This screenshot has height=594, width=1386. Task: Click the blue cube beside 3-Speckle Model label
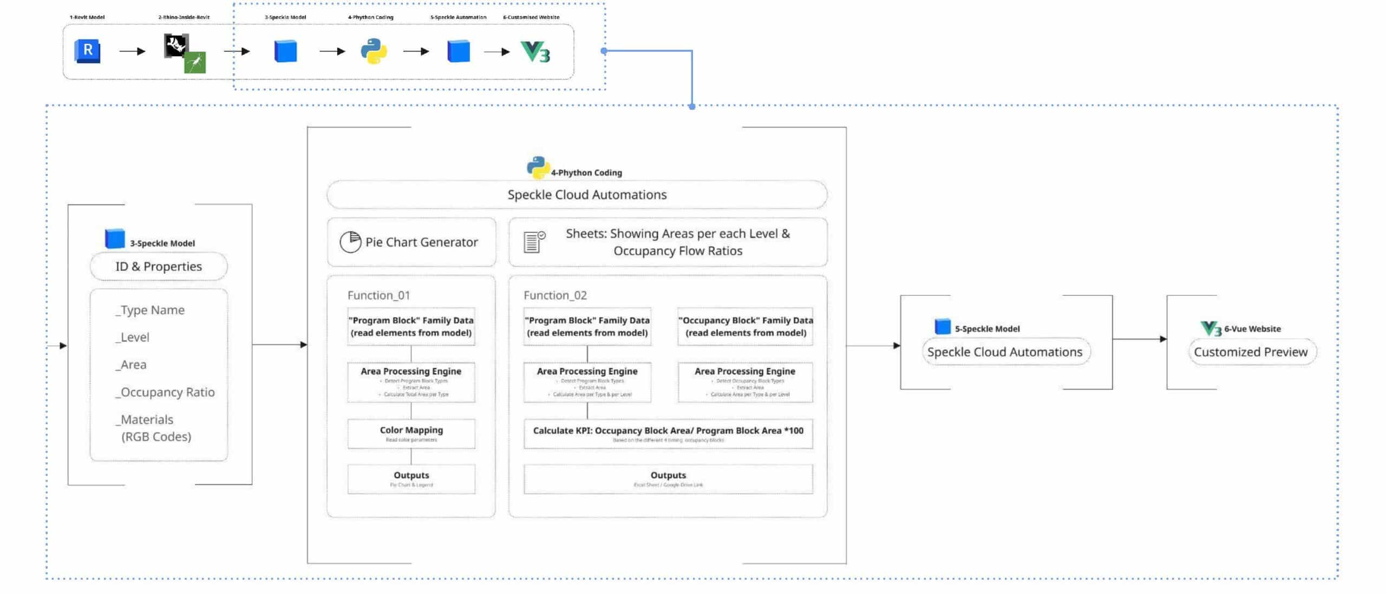pyautogui.click(x=115, y=239)
